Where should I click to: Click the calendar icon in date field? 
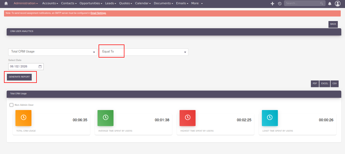coord(40,66)
